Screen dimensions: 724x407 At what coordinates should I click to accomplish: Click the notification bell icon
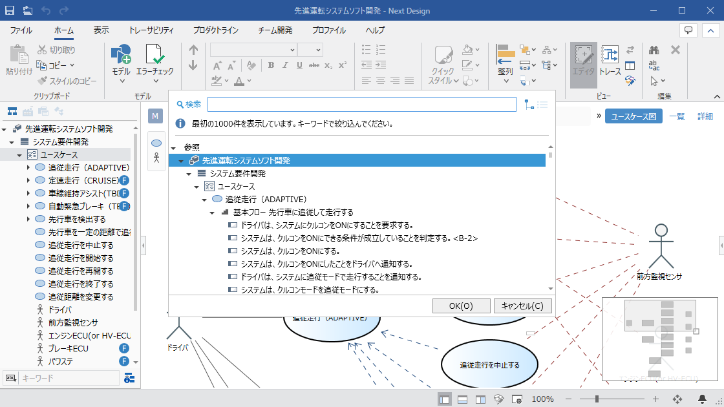click(702, 399)
